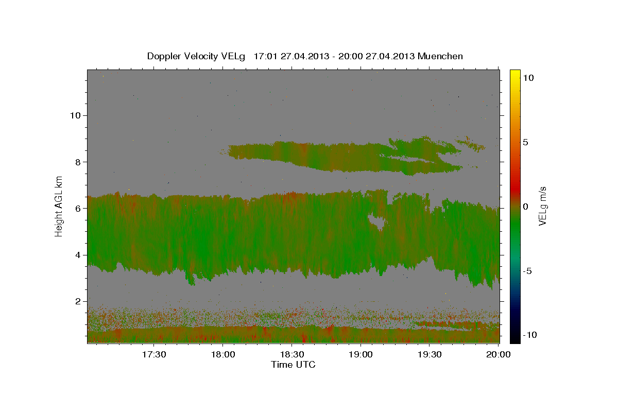Click the colorbar value 5 label
The width and height of the screenshot is (618, 412).
click(525, 142)
